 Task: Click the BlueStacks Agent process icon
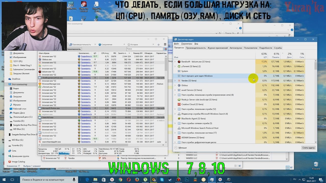click(179, 118)
